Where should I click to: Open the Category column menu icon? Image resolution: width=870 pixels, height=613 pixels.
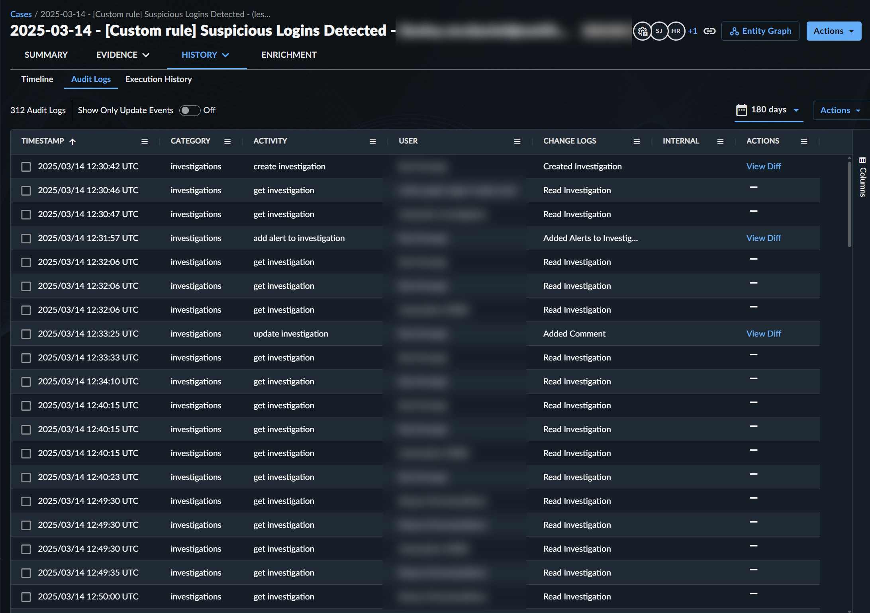(227, 141)
